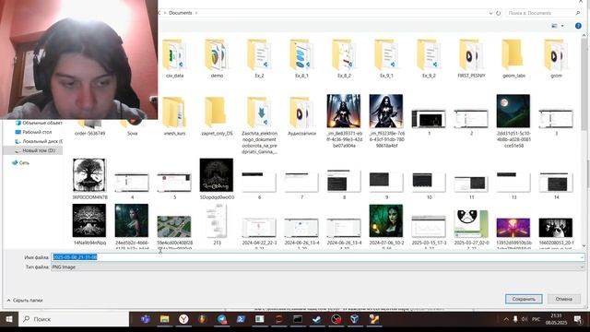
Task: Collapse folders with Скрыть папки
Action: pos(25,301)
